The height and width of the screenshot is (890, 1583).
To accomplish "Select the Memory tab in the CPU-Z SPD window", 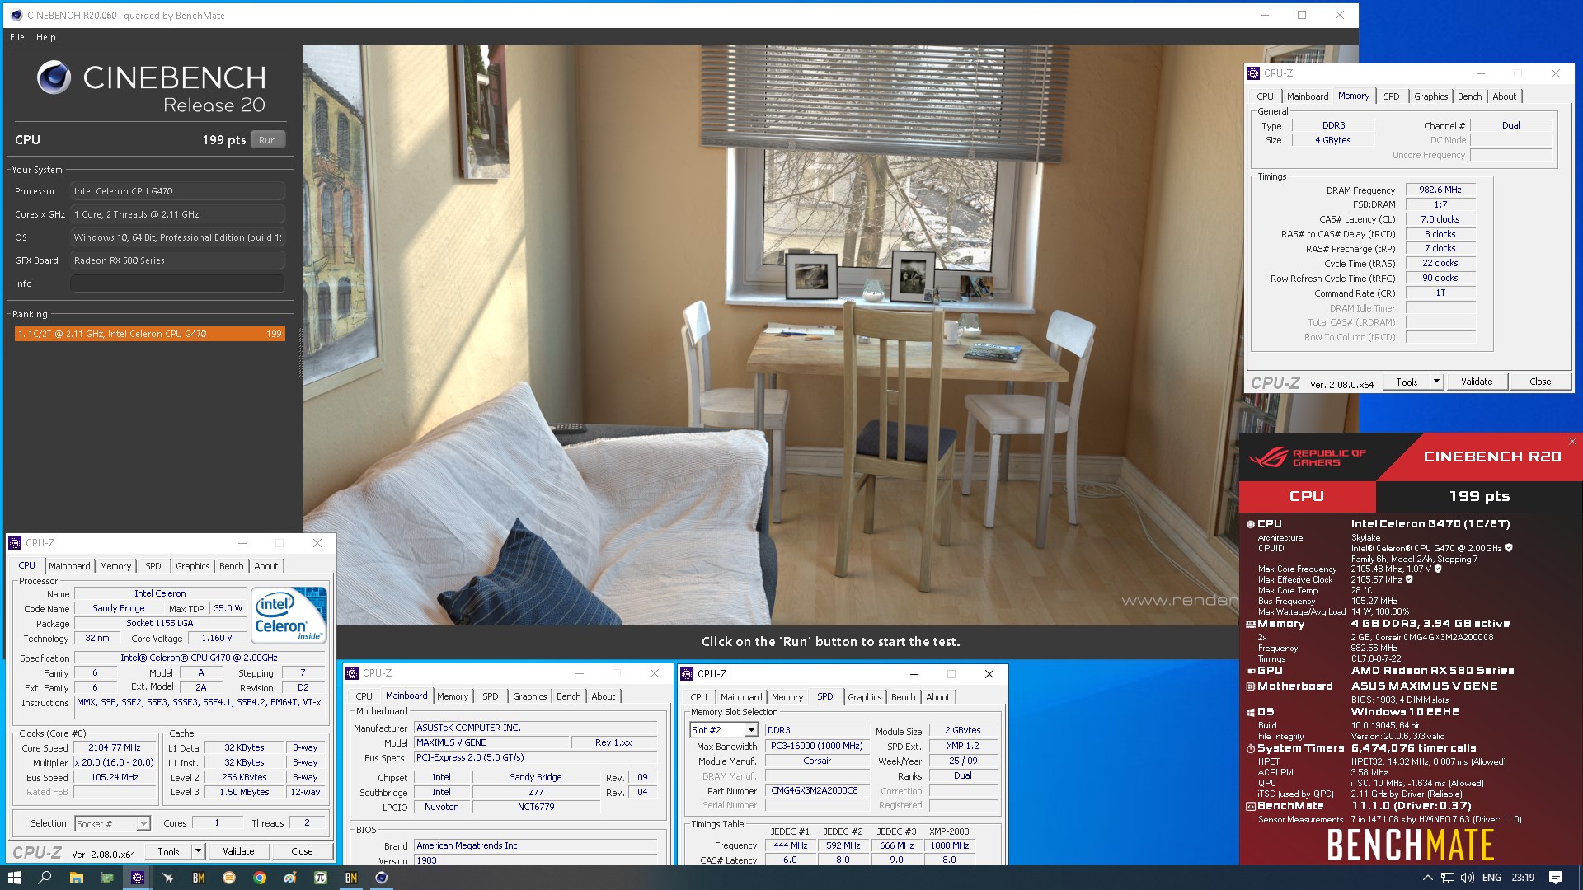I will (787, 697).
